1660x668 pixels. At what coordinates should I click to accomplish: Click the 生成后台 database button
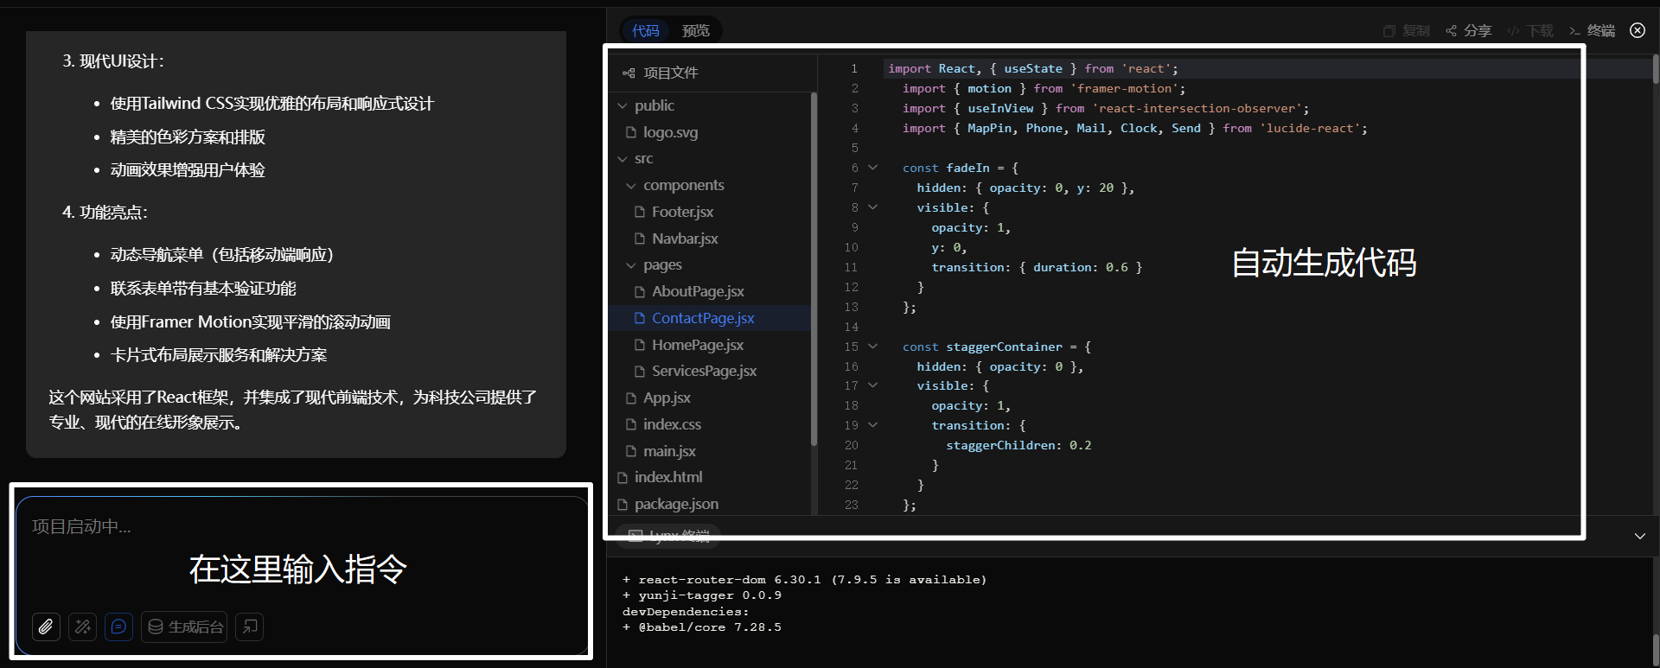point(184,627)
